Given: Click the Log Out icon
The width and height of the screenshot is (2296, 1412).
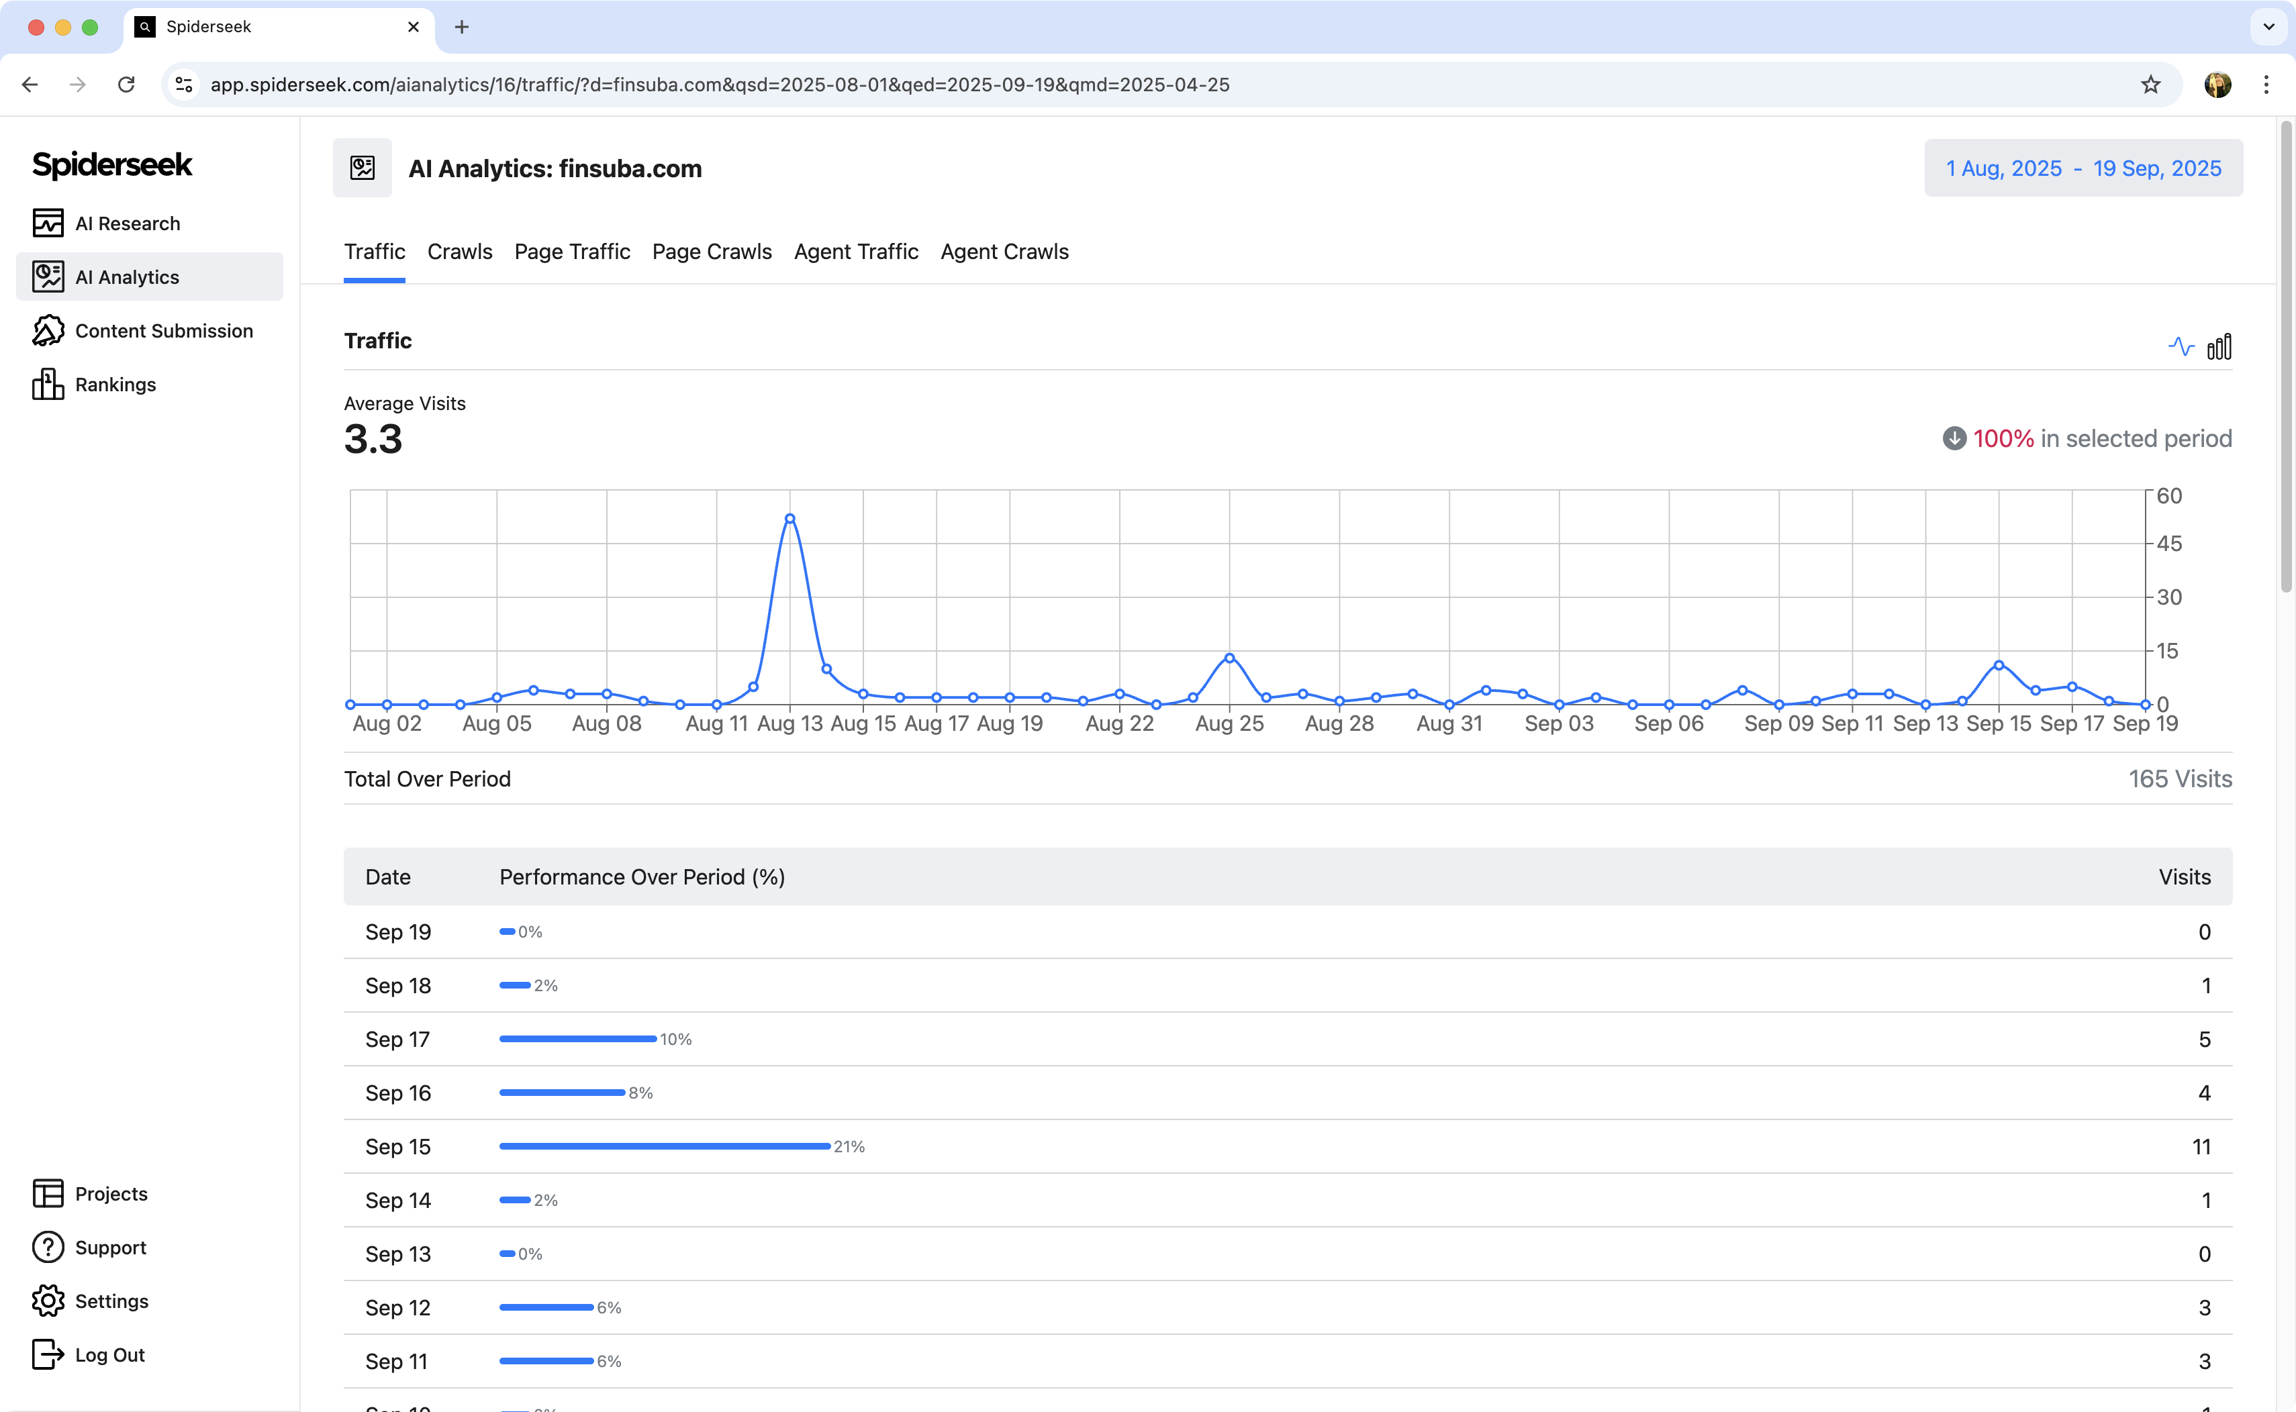Looking at the screenshot, I should [x=48, y=1354].
